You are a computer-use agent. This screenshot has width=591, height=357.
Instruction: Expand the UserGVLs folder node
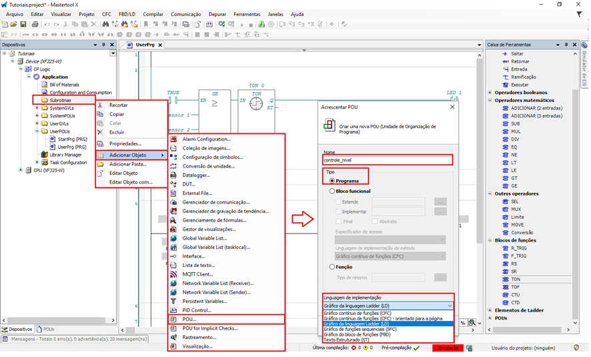point(37,123)
